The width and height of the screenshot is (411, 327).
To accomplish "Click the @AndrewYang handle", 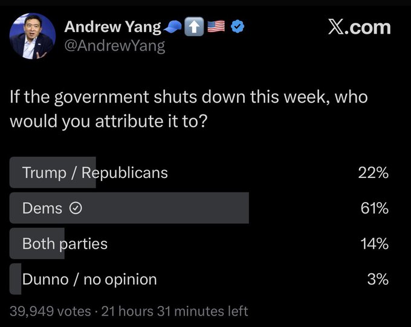I will 114,46.
